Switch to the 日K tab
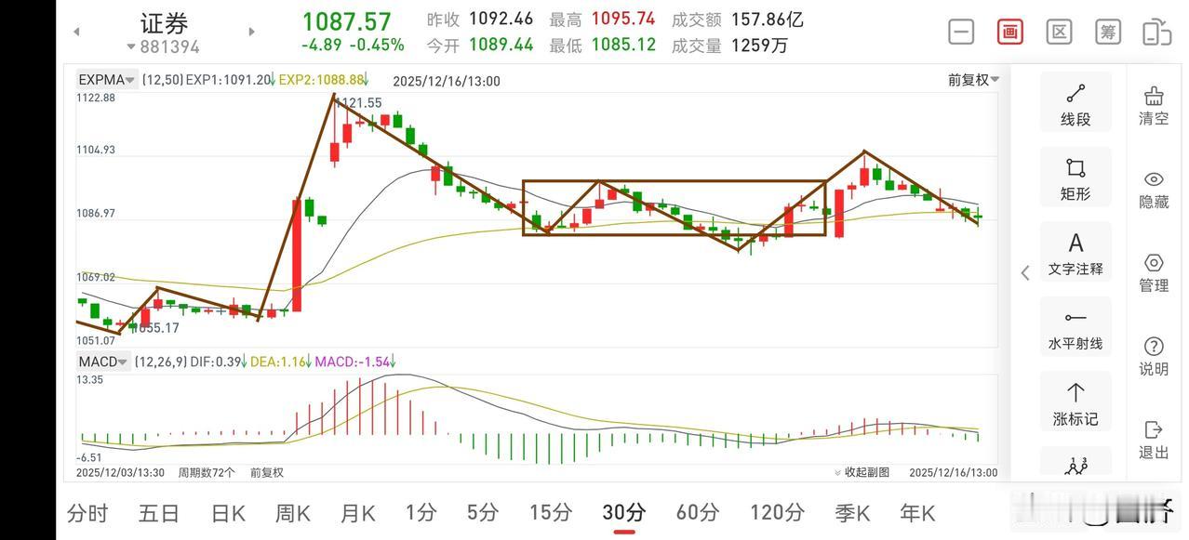1189x540 pixels. pos(228,512)
